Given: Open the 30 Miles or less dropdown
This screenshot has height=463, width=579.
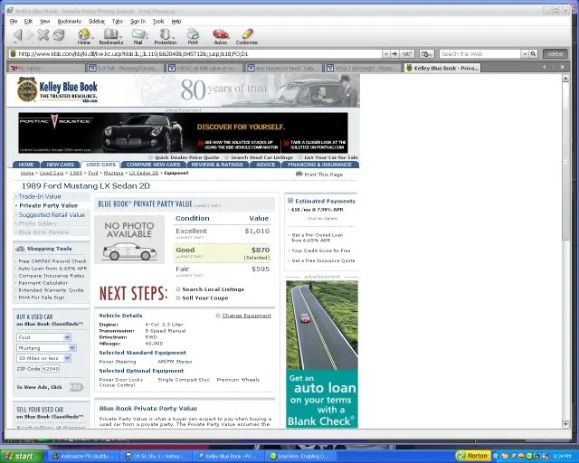Looking at the screenshot, I should coord(67,358).
